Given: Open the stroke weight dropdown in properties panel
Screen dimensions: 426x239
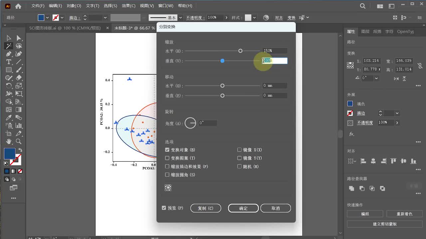Looking at the screenshot, I should point(397,114).
